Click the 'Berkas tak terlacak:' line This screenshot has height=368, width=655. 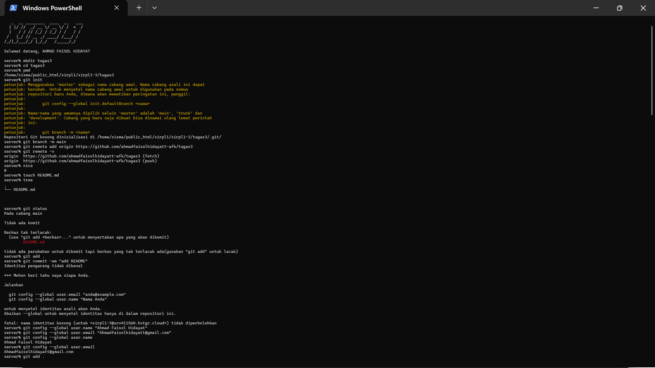tap(28, 232)
